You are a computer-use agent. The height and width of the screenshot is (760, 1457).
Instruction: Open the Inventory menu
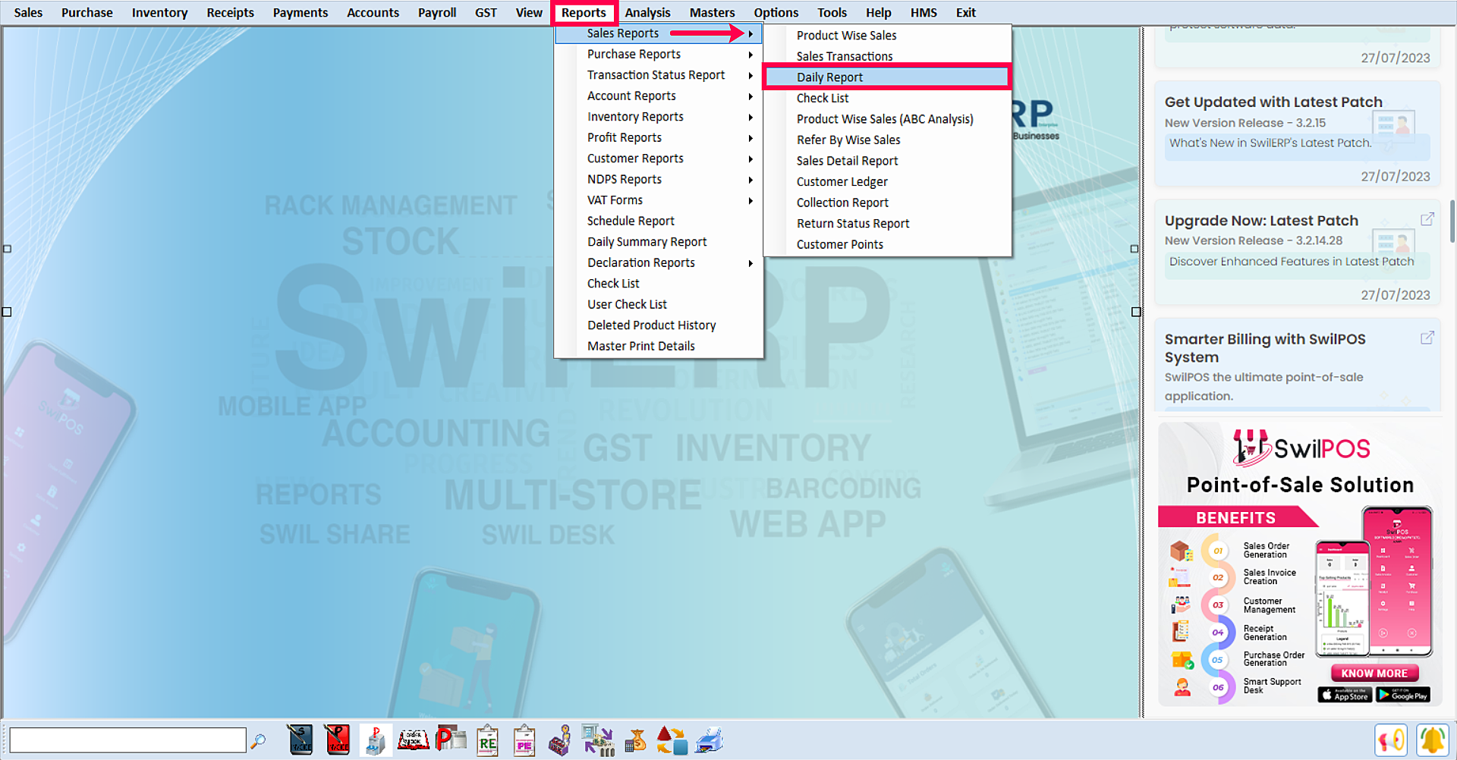pos(159,13)
